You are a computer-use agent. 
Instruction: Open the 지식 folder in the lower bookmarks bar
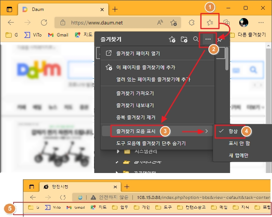coord(241,207)
